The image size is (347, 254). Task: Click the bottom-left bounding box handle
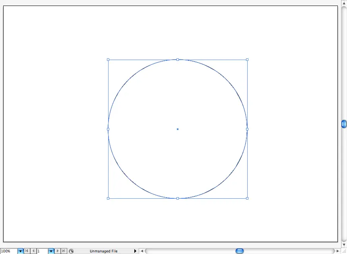click(x=108, y=198)
